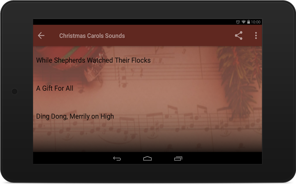Select the A Gift For All carol
This screenshot has width=296, height=185.
tap(147, 88)
